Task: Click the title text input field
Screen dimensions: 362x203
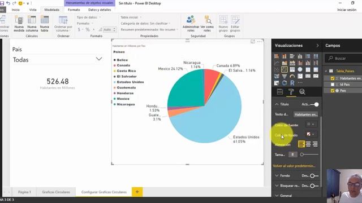Action: 306,114
